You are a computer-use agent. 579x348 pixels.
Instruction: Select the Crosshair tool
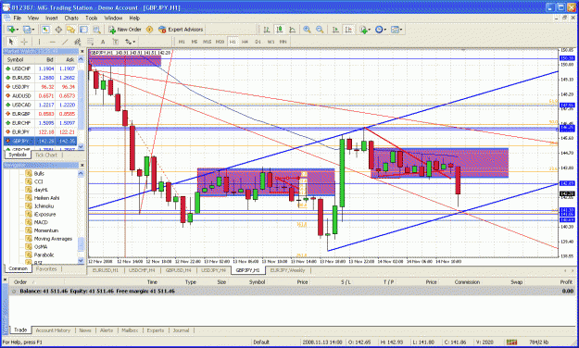pyautogui.click(x=24, y=42)
